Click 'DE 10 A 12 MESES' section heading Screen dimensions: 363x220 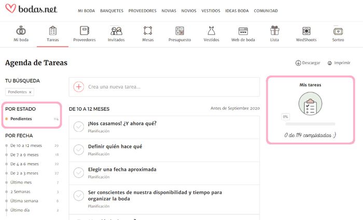(x=89, y=109)
